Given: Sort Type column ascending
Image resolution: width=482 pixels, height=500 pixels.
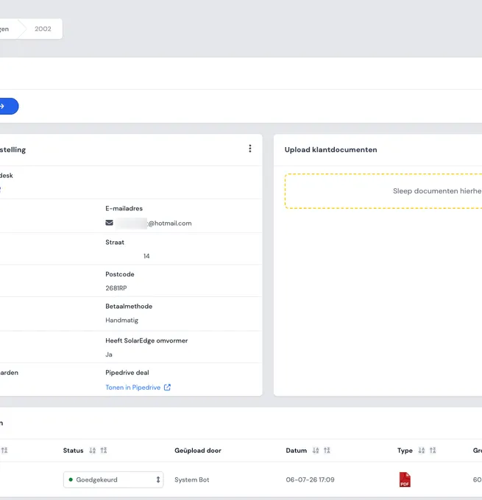Looking at the screenshot, I should (x=422, y=450).
